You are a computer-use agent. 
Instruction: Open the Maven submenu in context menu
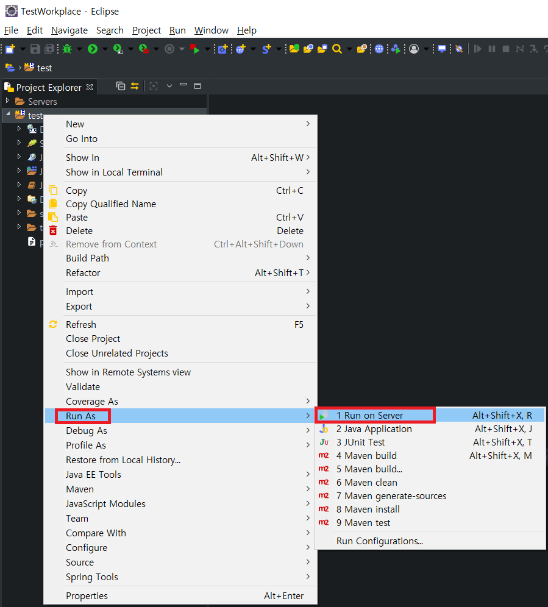pos(181,489)
